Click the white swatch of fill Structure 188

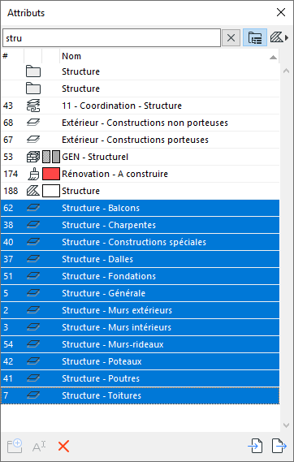pyautogui.click(x=51, y=191)
